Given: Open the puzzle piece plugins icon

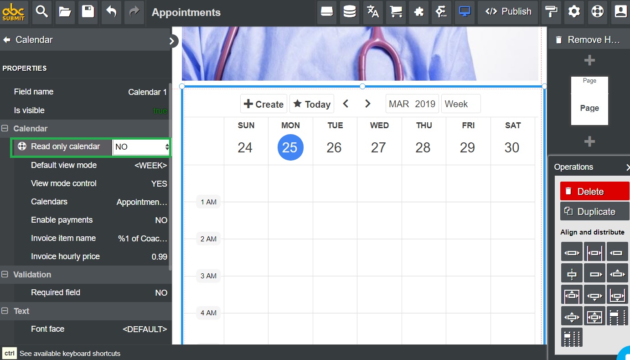Looking at the screenshot, I should click(419, 12).
